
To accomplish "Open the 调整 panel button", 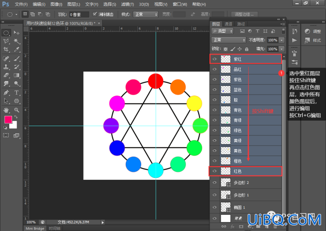I will [x=313, y=31].
